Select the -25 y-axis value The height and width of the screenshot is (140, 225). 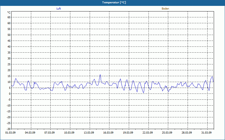tap(9, 123)
